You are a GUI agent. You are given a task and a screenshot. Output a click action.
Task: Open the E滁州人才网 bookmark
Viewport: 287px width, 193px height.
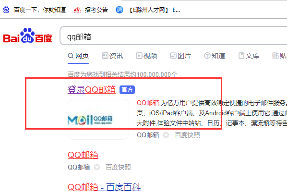point(148,10)
